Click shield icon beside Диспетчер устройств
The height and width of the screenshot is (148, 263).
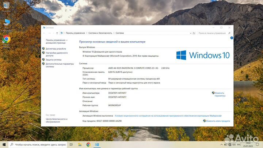pyautogui.click(x=43, y=49)
